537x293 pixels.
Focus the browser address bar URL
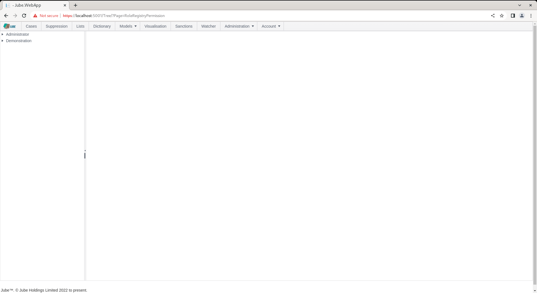point(114,16)
